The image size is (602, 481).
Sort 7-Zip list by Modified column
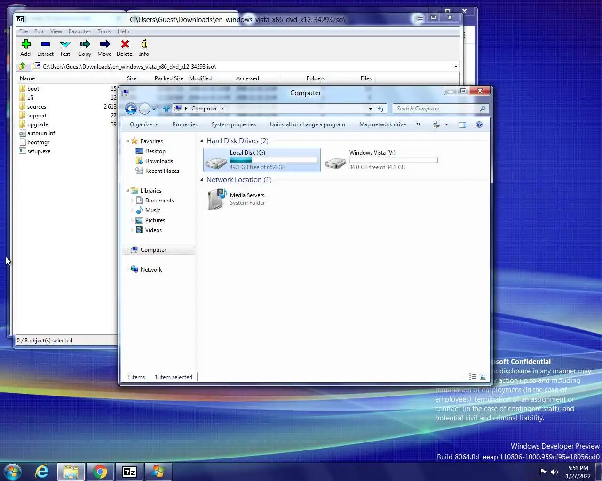[209, 78]
